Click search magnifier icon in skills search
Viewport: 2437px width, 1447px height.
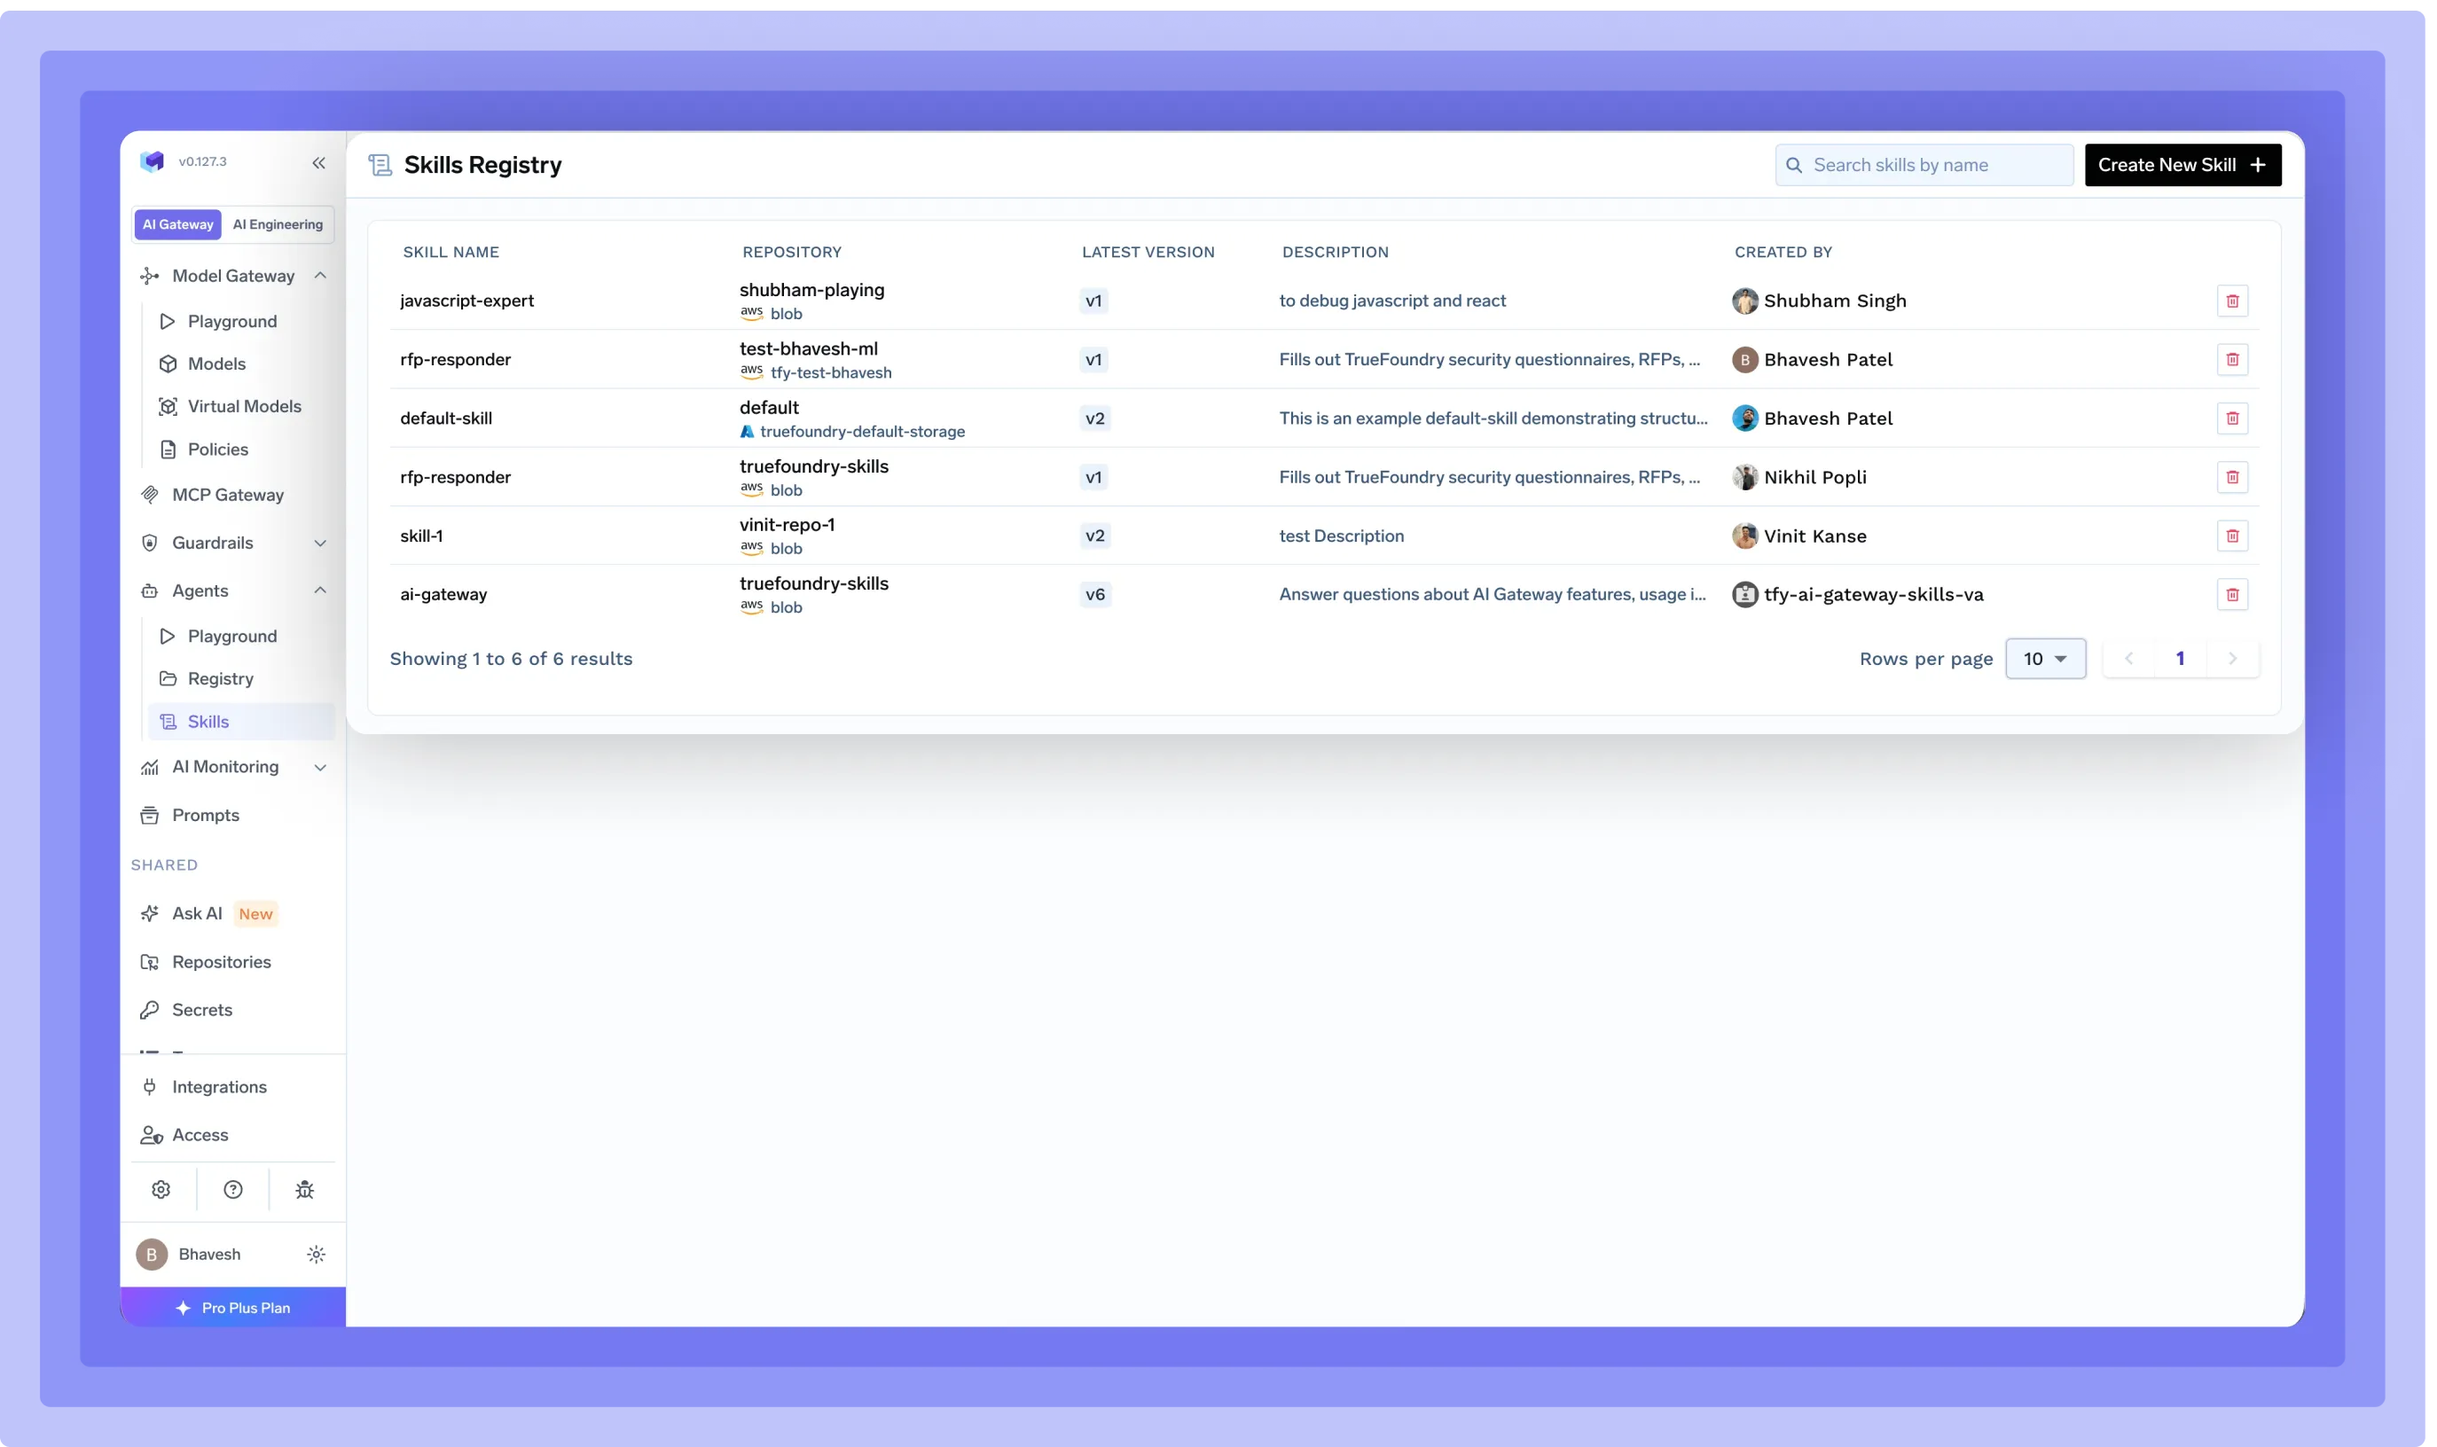(x=1793, y=165)
